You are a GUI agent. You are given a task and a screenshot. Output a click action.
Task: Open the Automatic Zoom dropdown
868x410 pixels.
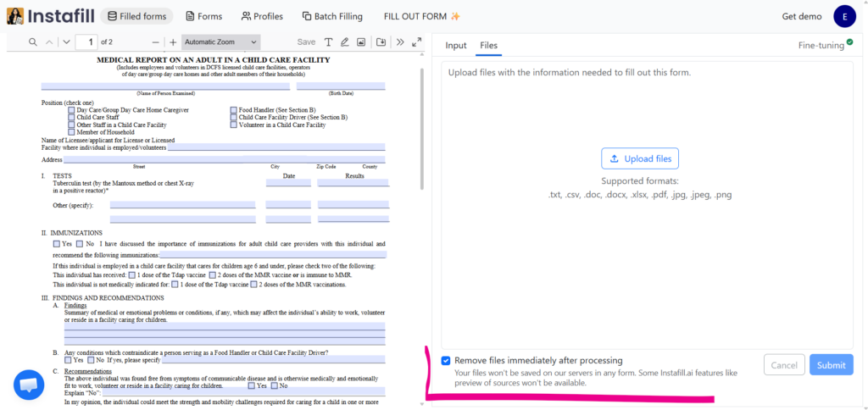coord(220,42)
